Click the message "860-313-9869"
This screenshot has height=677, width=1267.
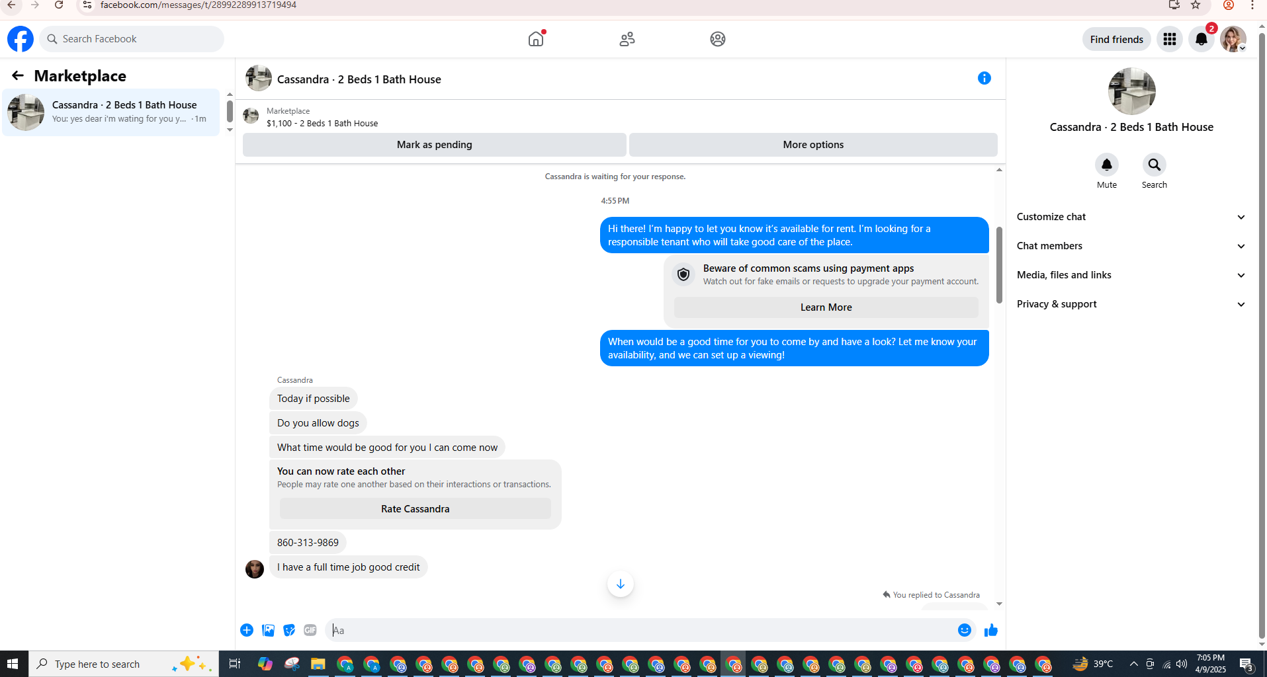point(308,543)
